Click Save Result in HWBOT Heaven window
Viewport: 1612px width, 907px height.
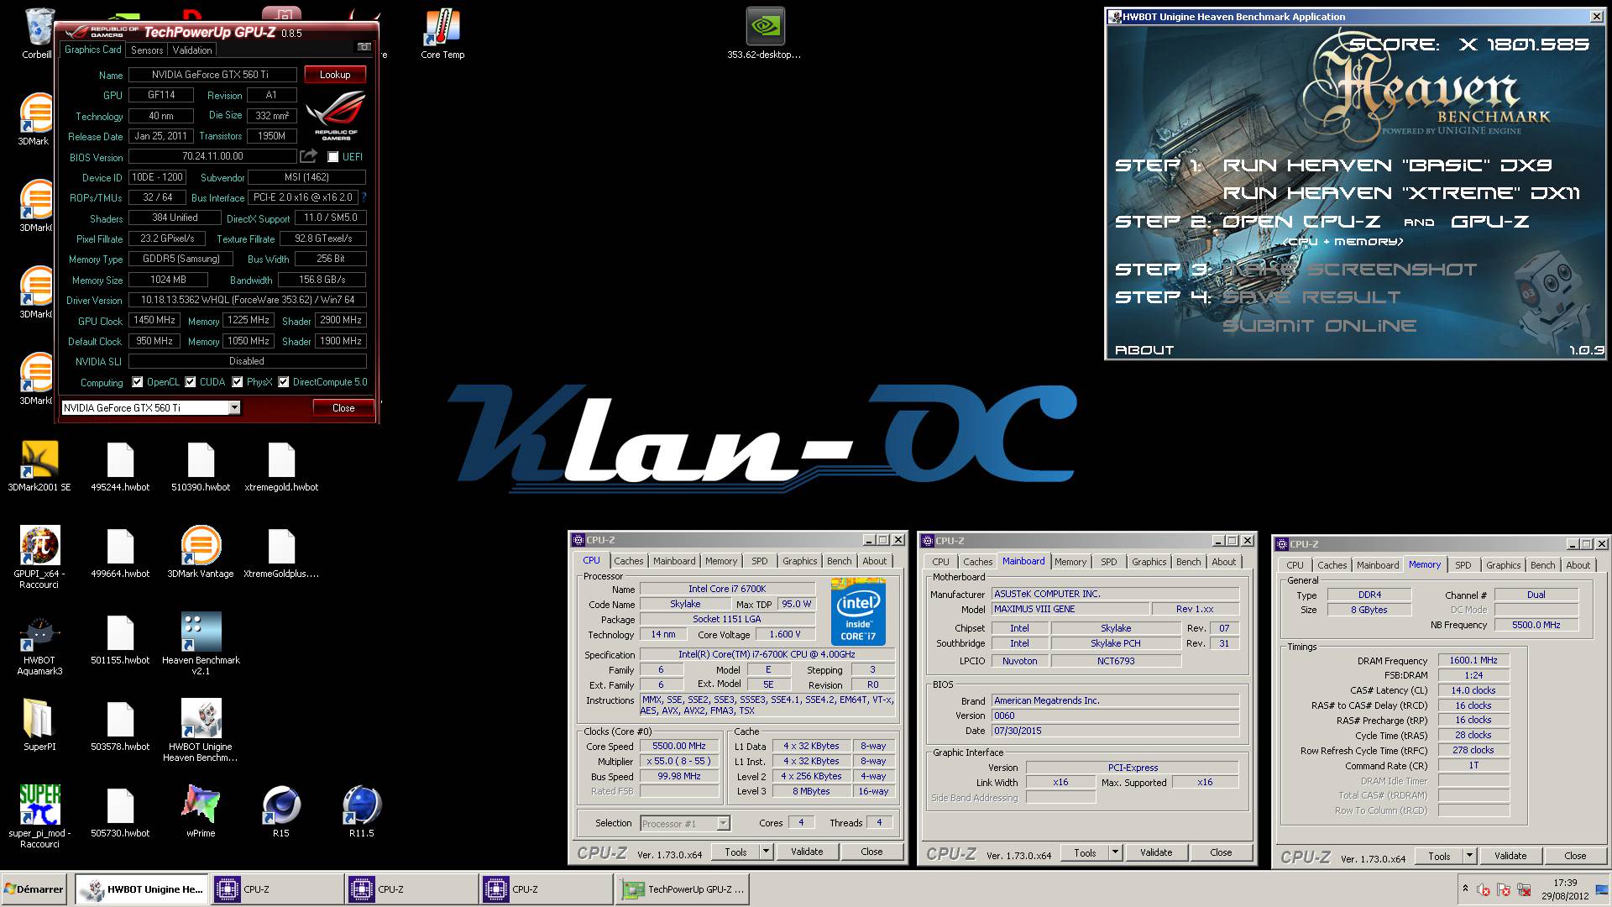point(1311,297)
